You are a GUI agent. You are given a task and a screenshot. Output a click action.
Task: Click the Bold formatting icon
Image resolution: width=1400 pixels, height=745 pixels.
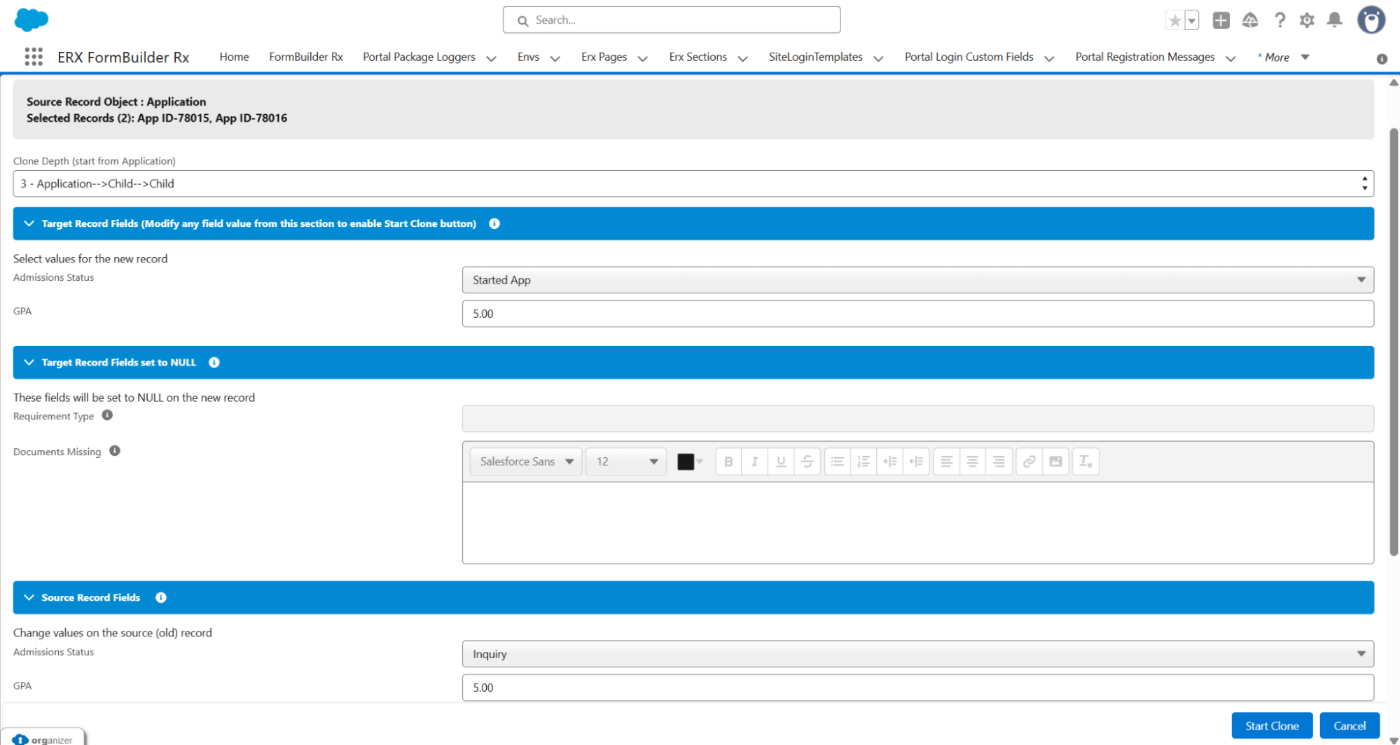[728, 461]
